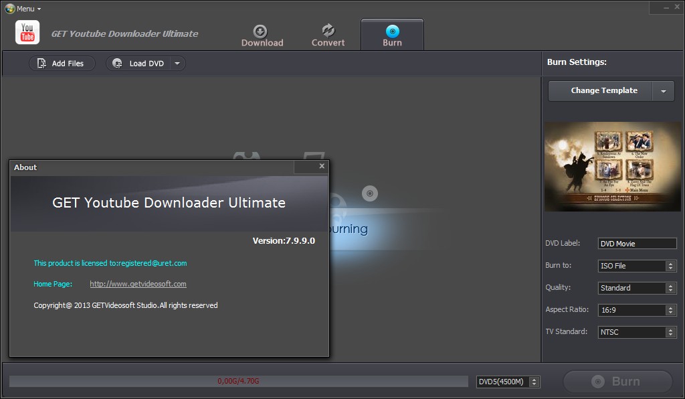Image resolution: width=685 pixels, height=399 pixels.
Task: Click the About dialog title
Action: (x=25, y=167)
